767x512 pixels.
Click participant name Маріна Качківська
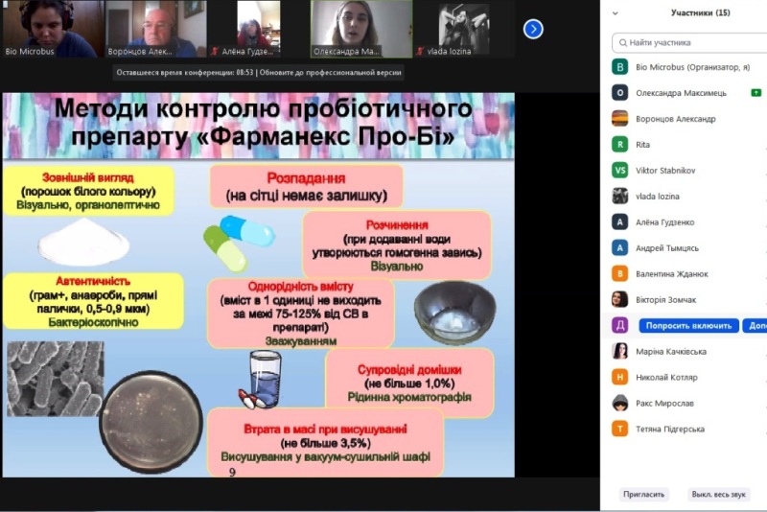(671, 352)
